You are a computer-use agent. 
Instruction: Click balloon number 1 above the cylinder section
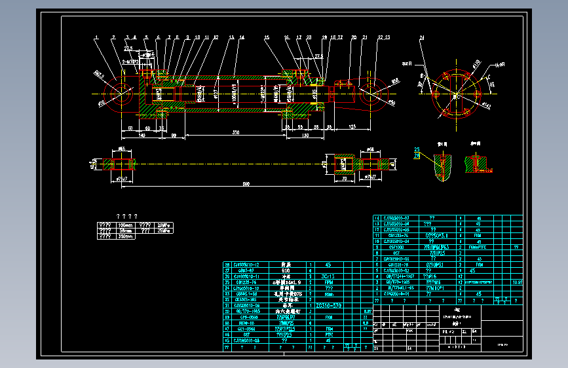(x=96, y=37)
